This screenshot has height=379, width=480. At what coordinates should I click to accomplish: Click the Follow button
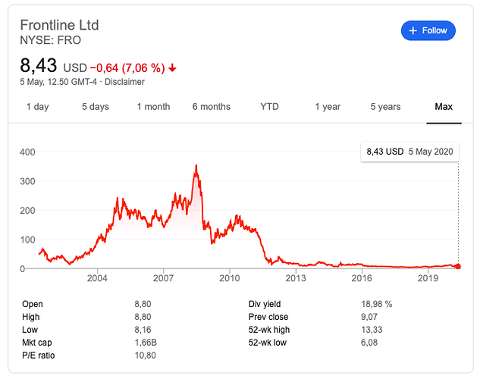428,30
